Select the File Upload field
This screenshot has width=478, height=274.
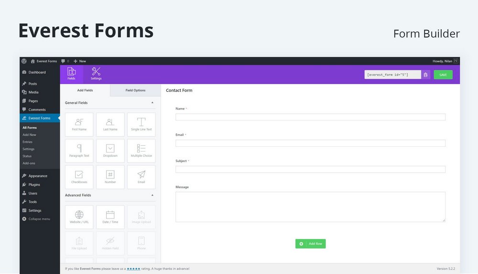[x=79, y=243]
